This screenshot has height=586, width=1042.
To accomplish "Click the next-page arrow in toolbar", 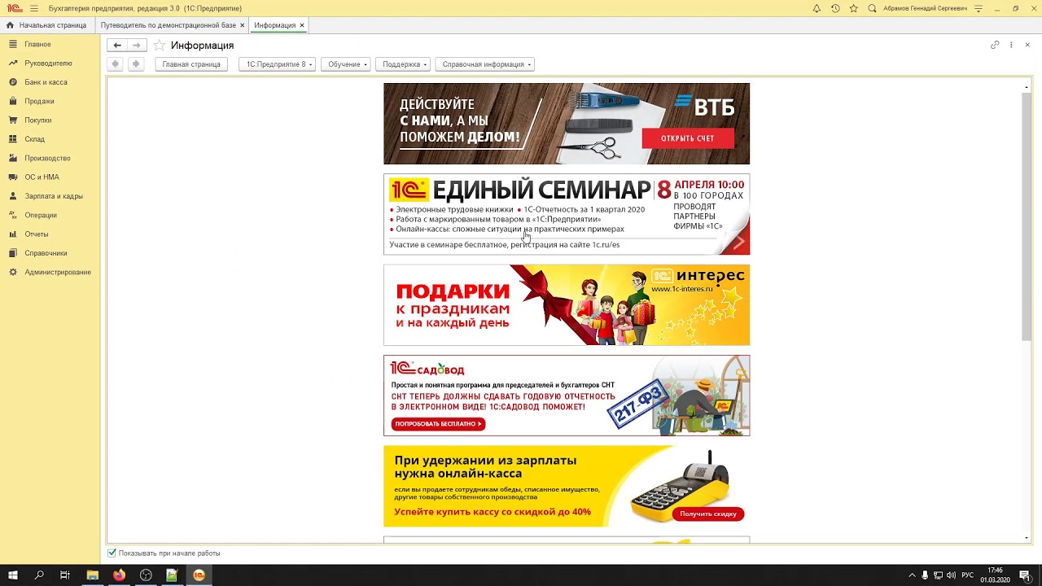I will pos(136,64).
